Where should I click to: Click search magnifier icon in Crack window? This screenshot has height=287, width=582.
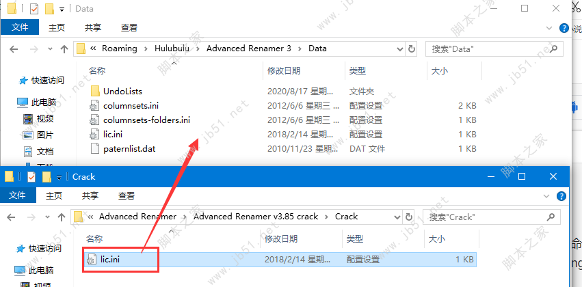point(551,217)
